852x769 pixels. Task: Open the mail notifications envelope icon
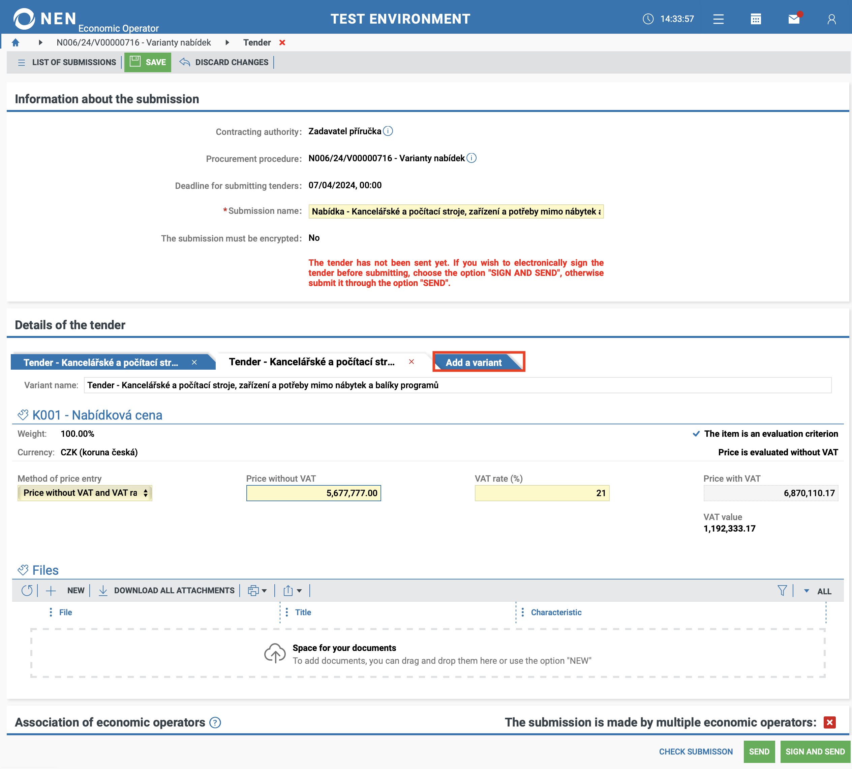click(794, 19)
